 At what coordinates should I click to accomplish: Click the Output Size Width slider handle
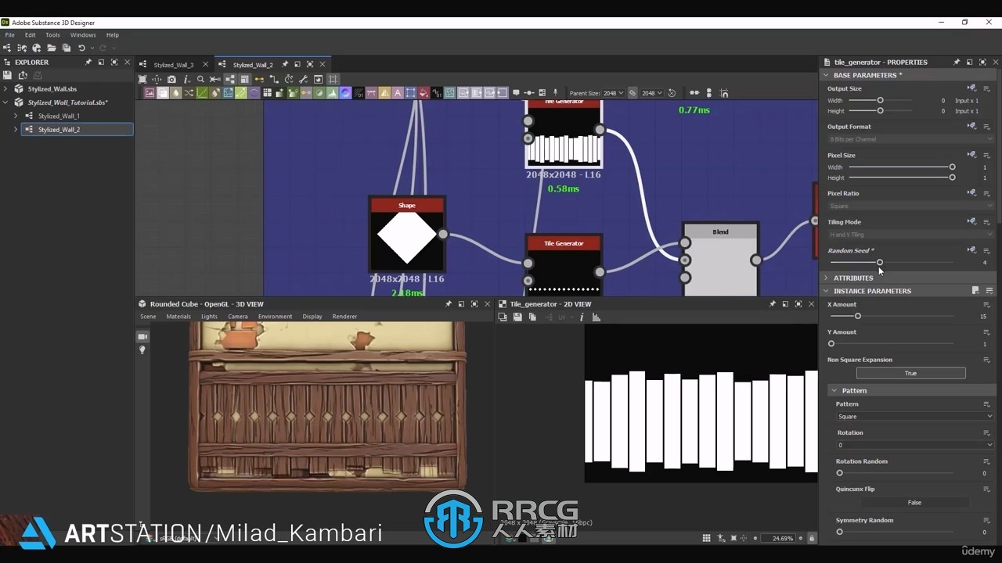pyautogui.click(x=880, y=100)
